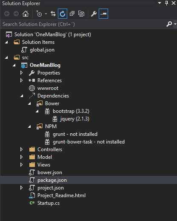Select global.json file

pyautogui.click(x=42, y=50)
